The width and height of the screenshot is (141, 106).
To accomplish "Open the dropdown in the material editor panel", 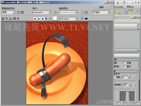I will point(138,25).
